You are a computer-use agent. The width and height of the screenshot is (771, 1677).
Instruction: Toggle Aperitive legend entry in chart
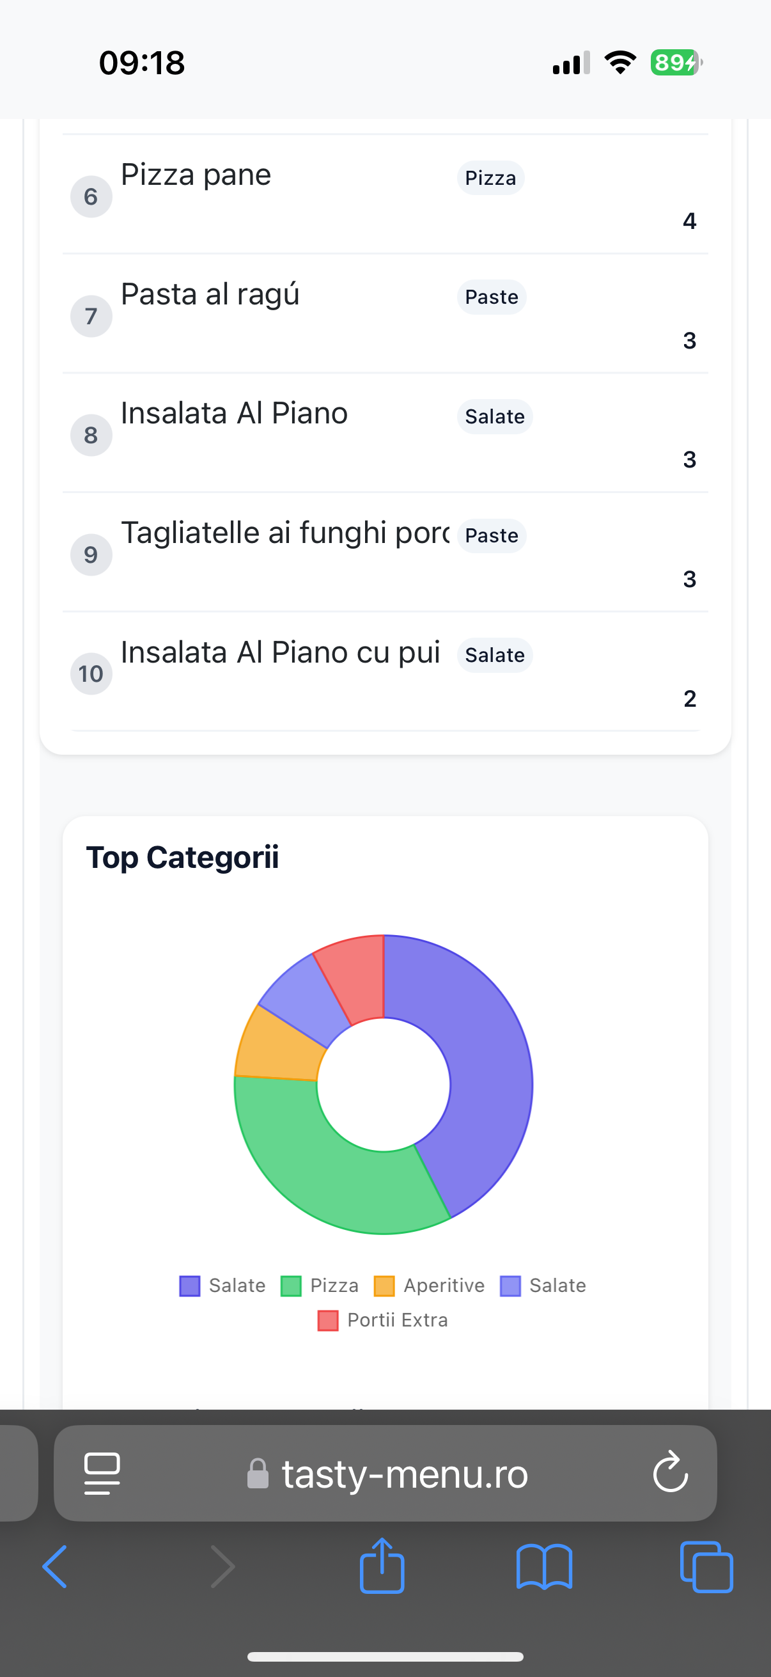(x=430, y=1286)
